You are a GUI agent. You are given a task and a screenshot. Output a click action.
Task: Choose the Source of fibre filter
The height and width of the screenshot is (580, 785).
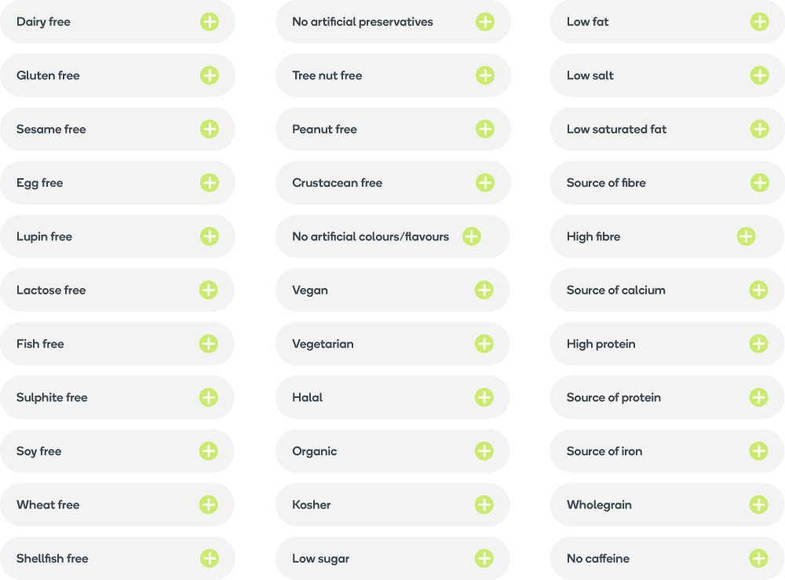pyautogui.click(x=758, y=182)
